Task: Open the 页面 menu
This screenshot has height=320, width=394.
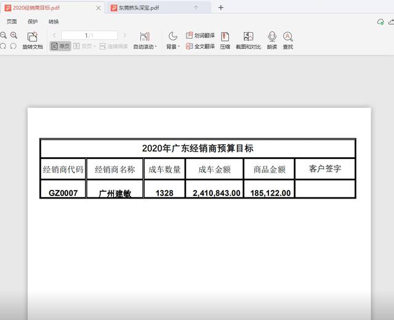Action: click(x=12, y=22)
